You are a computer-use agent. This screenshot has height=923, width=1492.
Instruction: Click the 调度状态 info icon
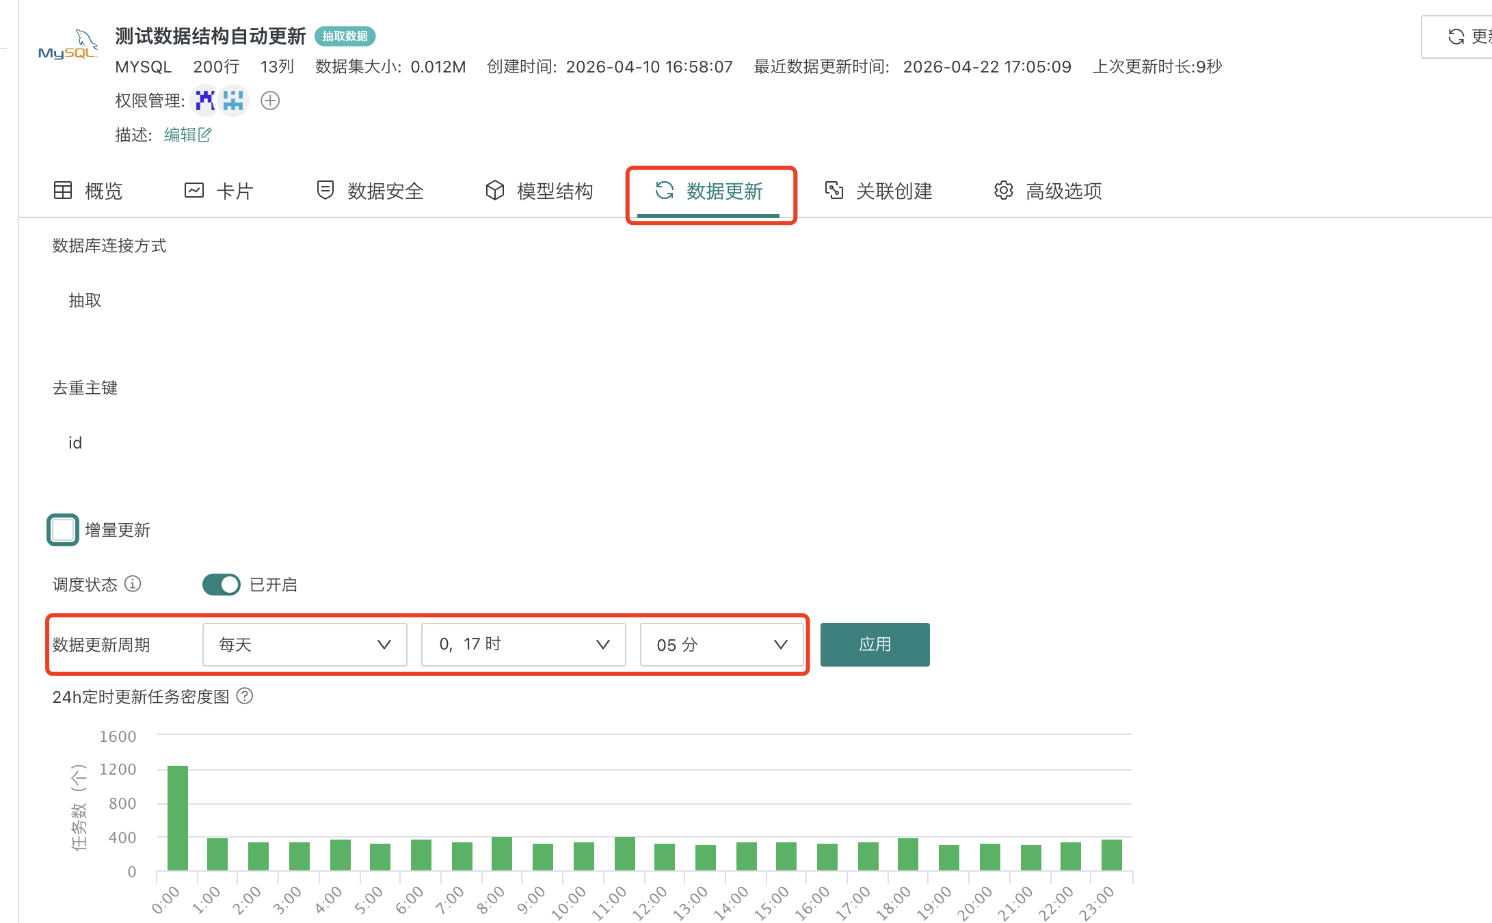134,585
